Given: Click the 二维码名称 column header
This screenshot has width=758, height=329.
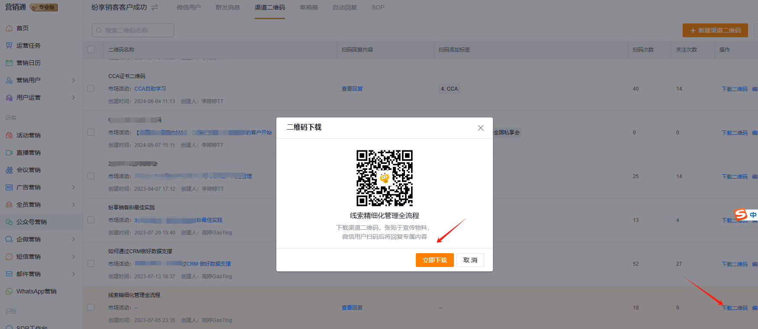Looking at the screenshot, I should pyautogui.click(x=121, y=50).
